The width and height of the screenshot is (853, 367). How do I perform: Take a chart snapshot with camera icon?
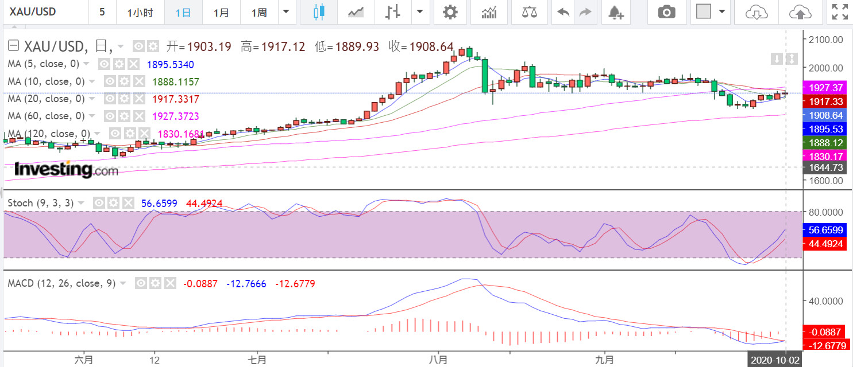[x=666, y=12]
